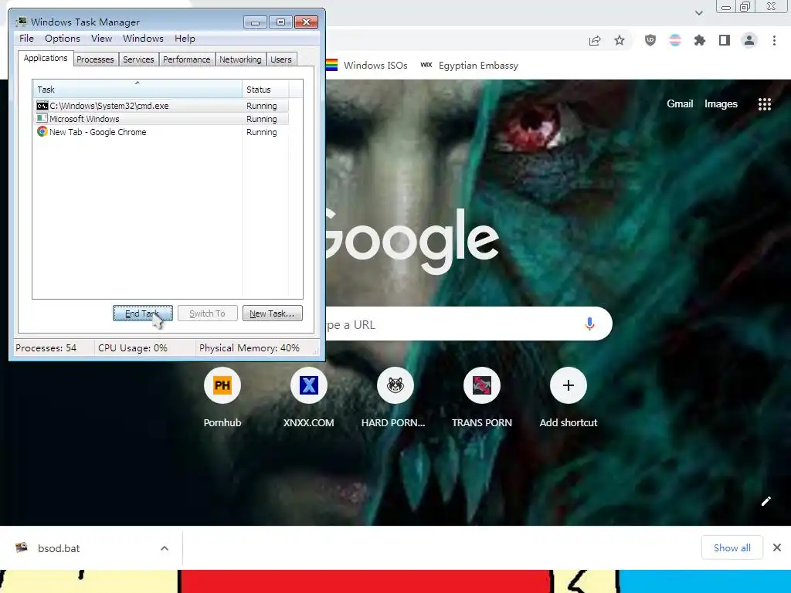
Task: Open the Chrome profile avatar
Action: (x=749, y=40)
